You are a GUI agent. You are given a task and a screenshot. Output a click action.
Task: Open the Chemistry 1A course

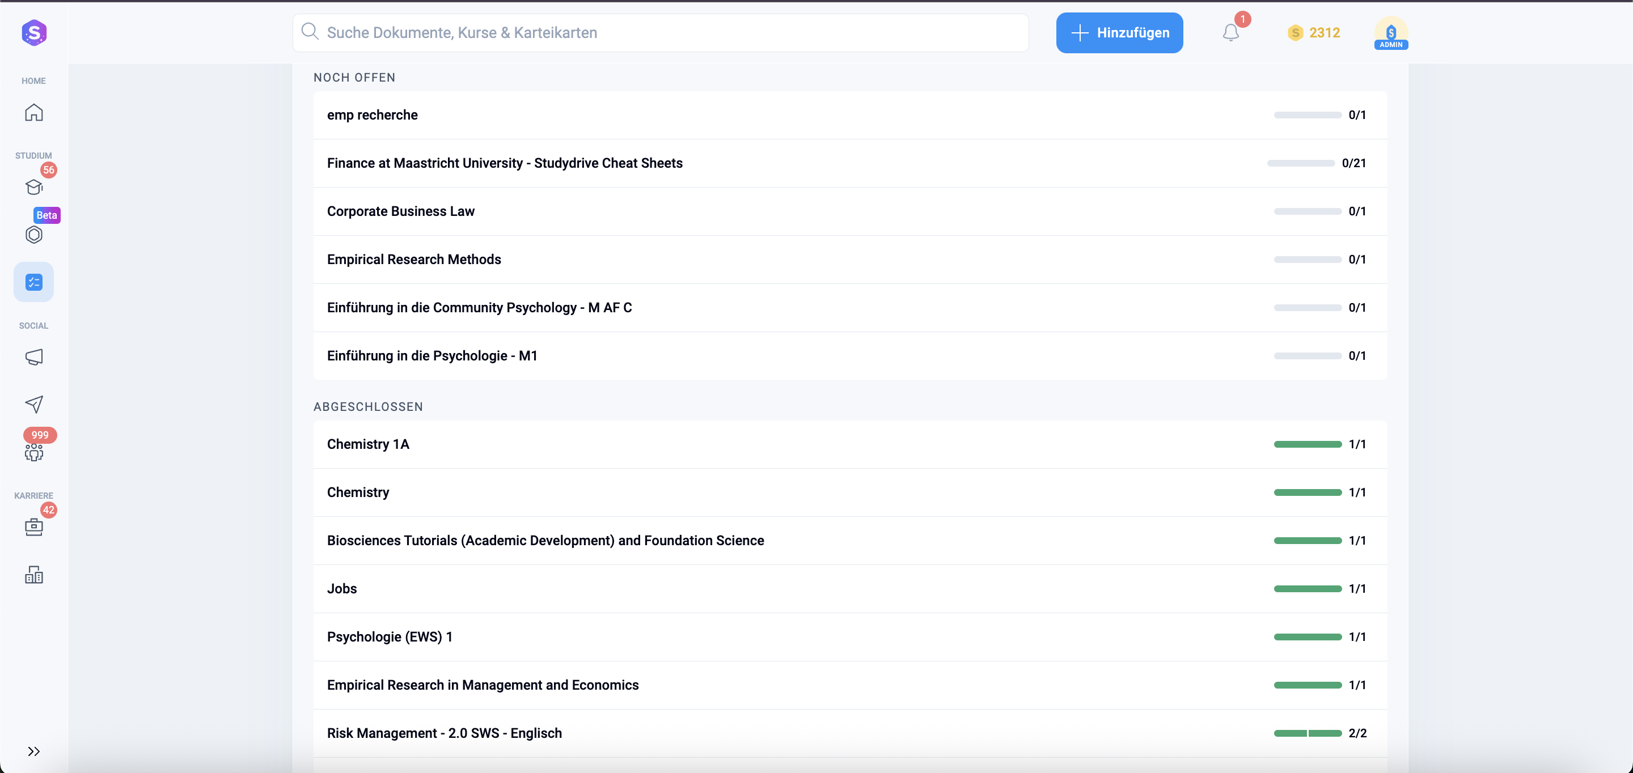coord(367,444)
